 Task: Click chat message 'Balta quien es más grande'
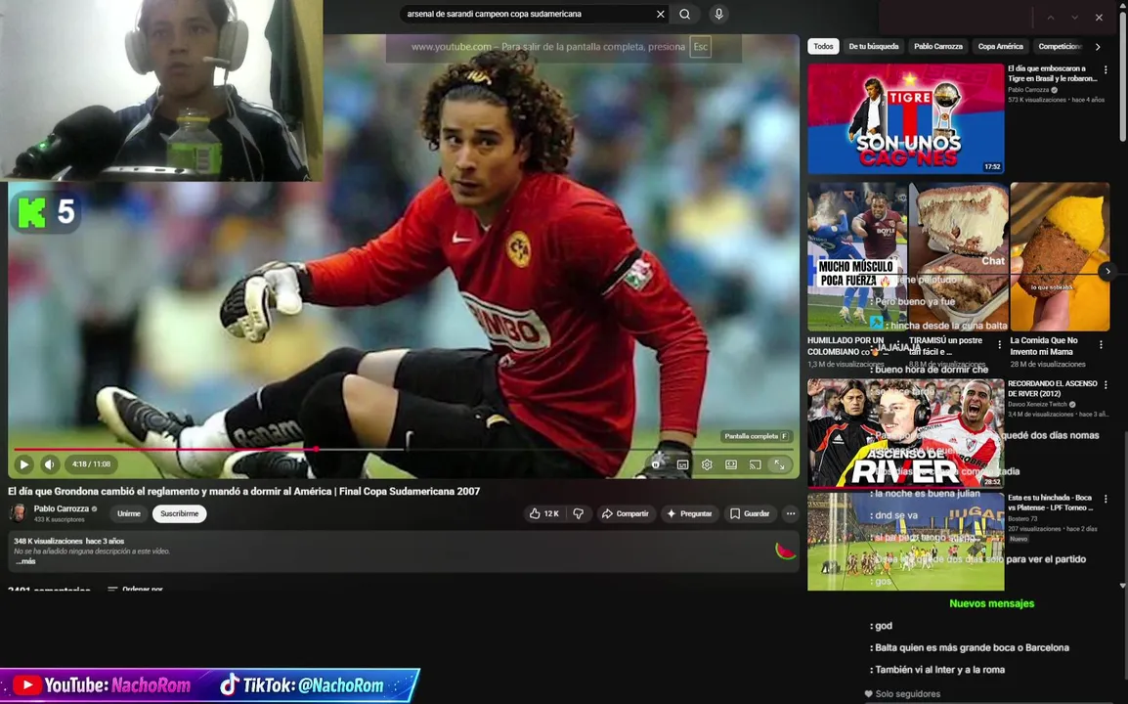970,648
